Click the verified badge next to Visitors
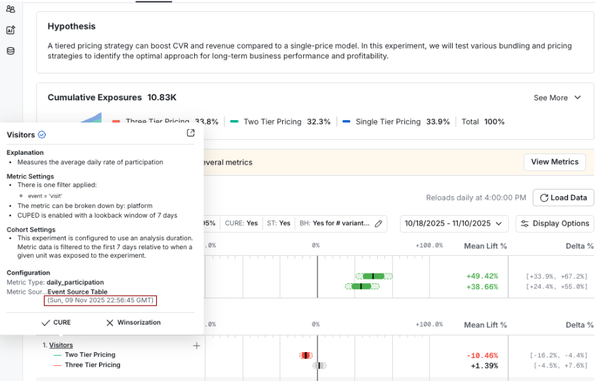The width and height of the screenshot is (595, 381). (x=42, y=134)
